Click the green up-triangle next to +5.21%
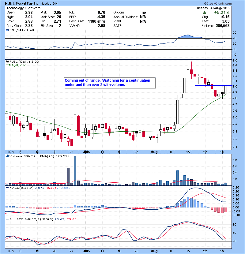 (205, 13)
